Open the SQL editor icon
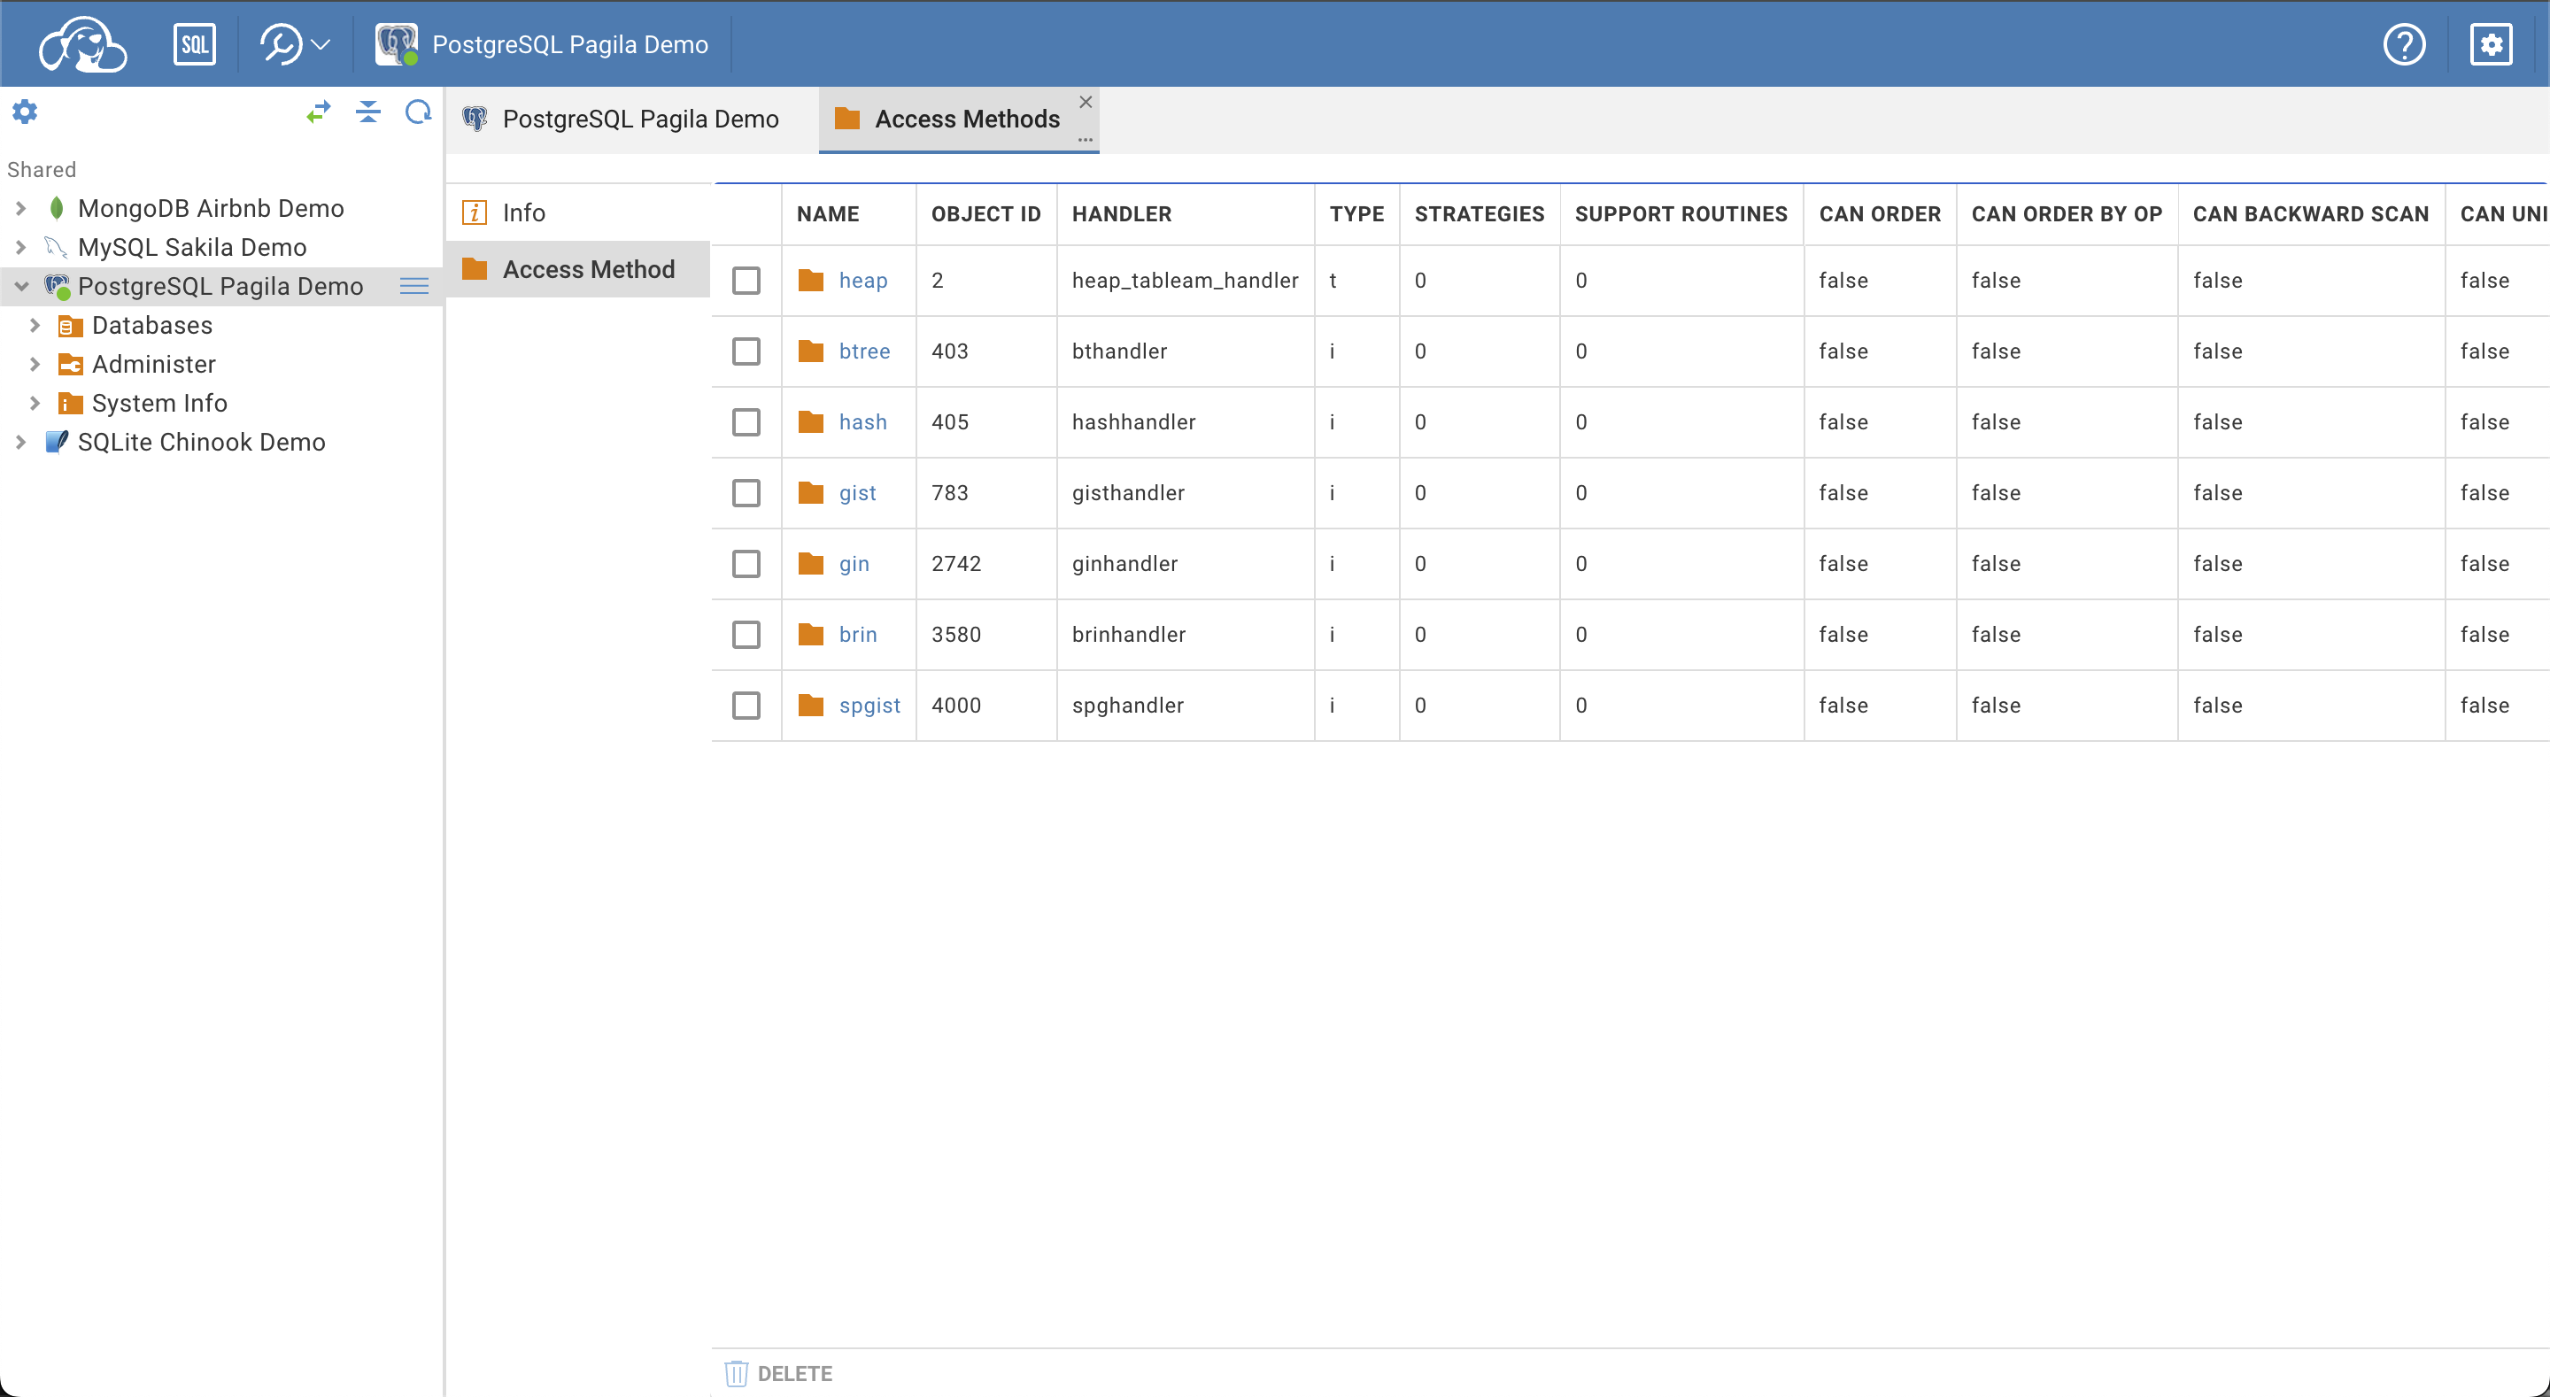 [194, 44]
